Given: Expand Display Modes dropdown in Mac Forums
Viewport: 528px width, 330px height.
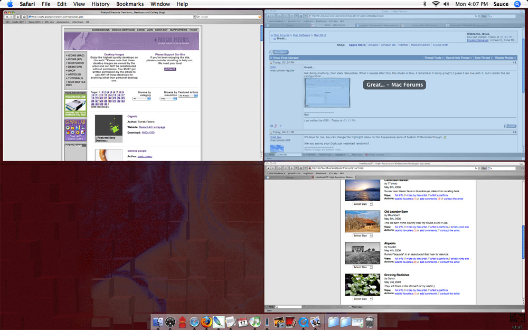Looking at the screenshot, I should [505, 58].
